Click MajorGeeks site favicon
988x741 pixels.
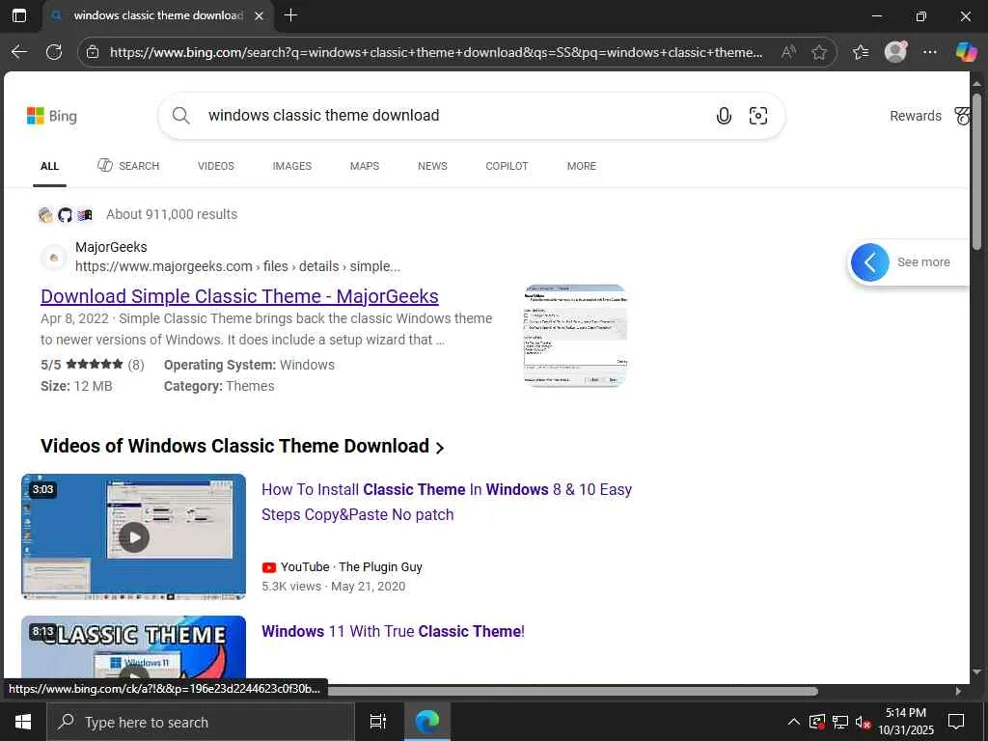54,257
